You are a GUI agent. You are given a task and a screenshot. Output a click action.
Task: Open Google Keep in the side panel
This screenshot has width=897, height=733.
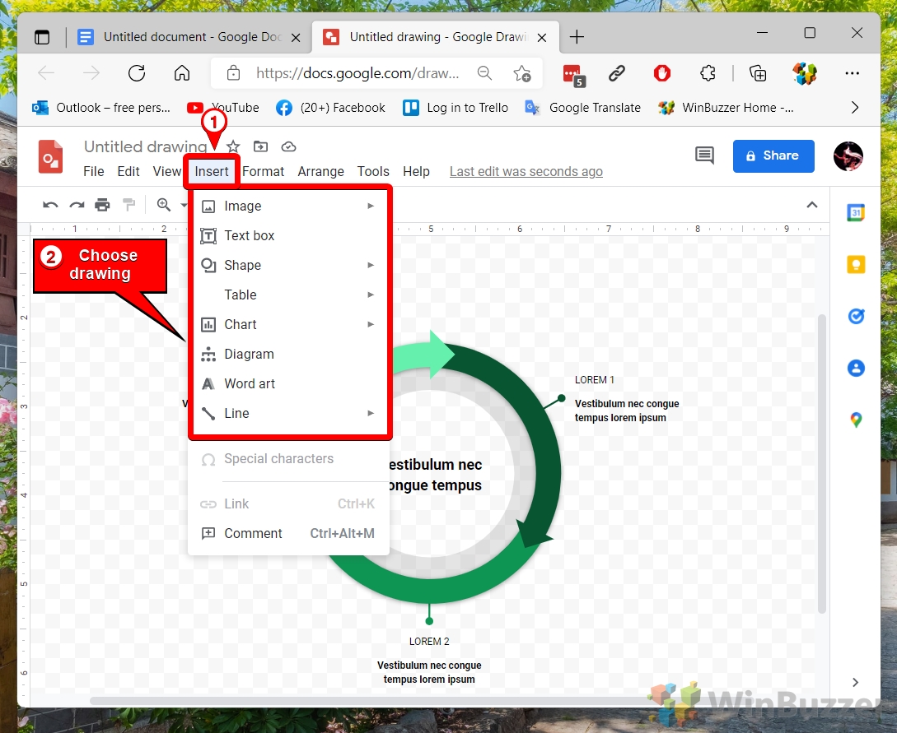pyautogui.click(x=856, y=264)
